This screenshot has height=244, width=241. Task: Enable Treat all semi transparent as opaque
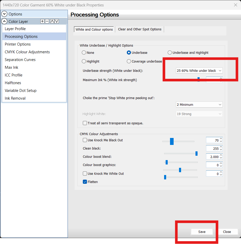point(85,123)
